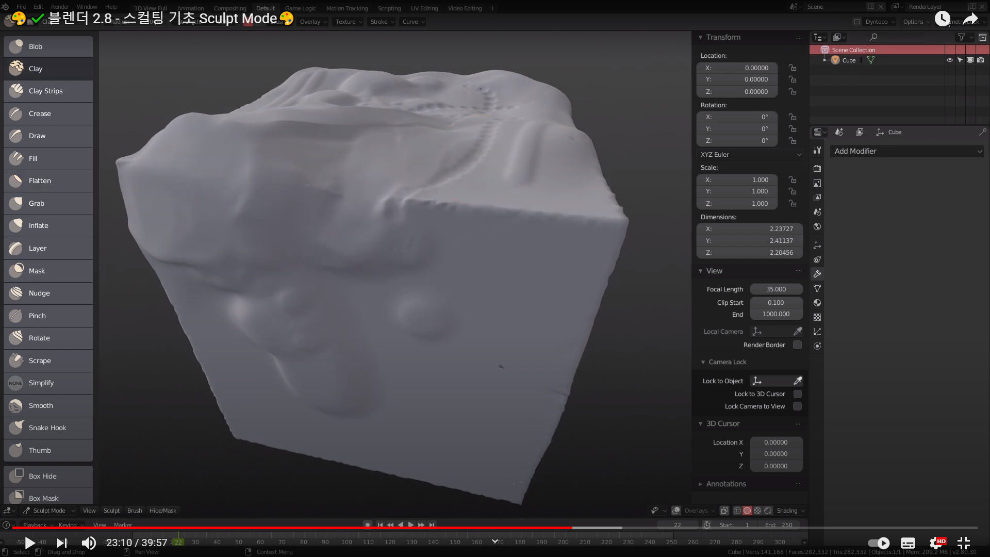
Task: Open the Hide/Mask menu
Action: pos(162,511)
